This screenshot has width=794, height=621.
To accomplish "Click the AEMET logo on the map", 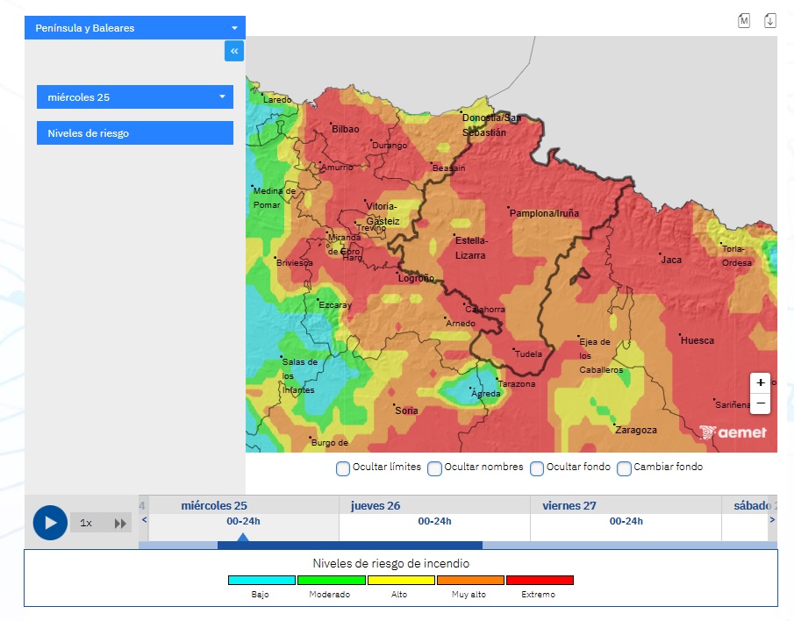I will tap(733, 431).
